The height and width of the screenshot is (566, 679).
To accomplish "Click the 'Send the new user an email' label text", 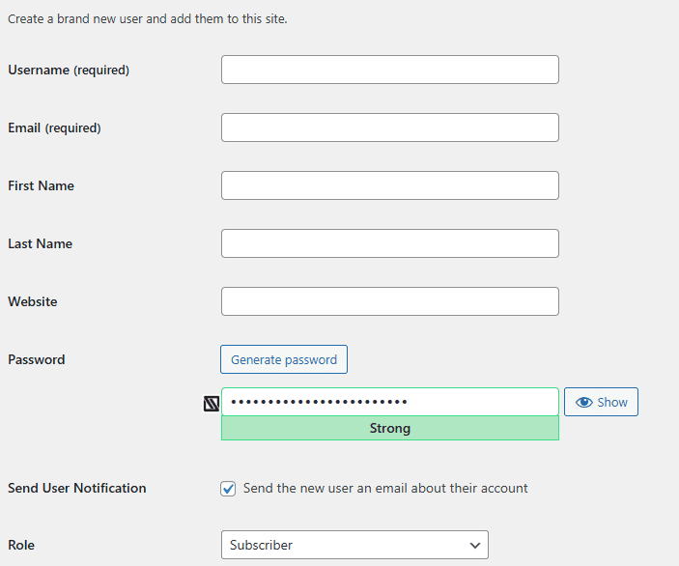I will coord(385,488).
